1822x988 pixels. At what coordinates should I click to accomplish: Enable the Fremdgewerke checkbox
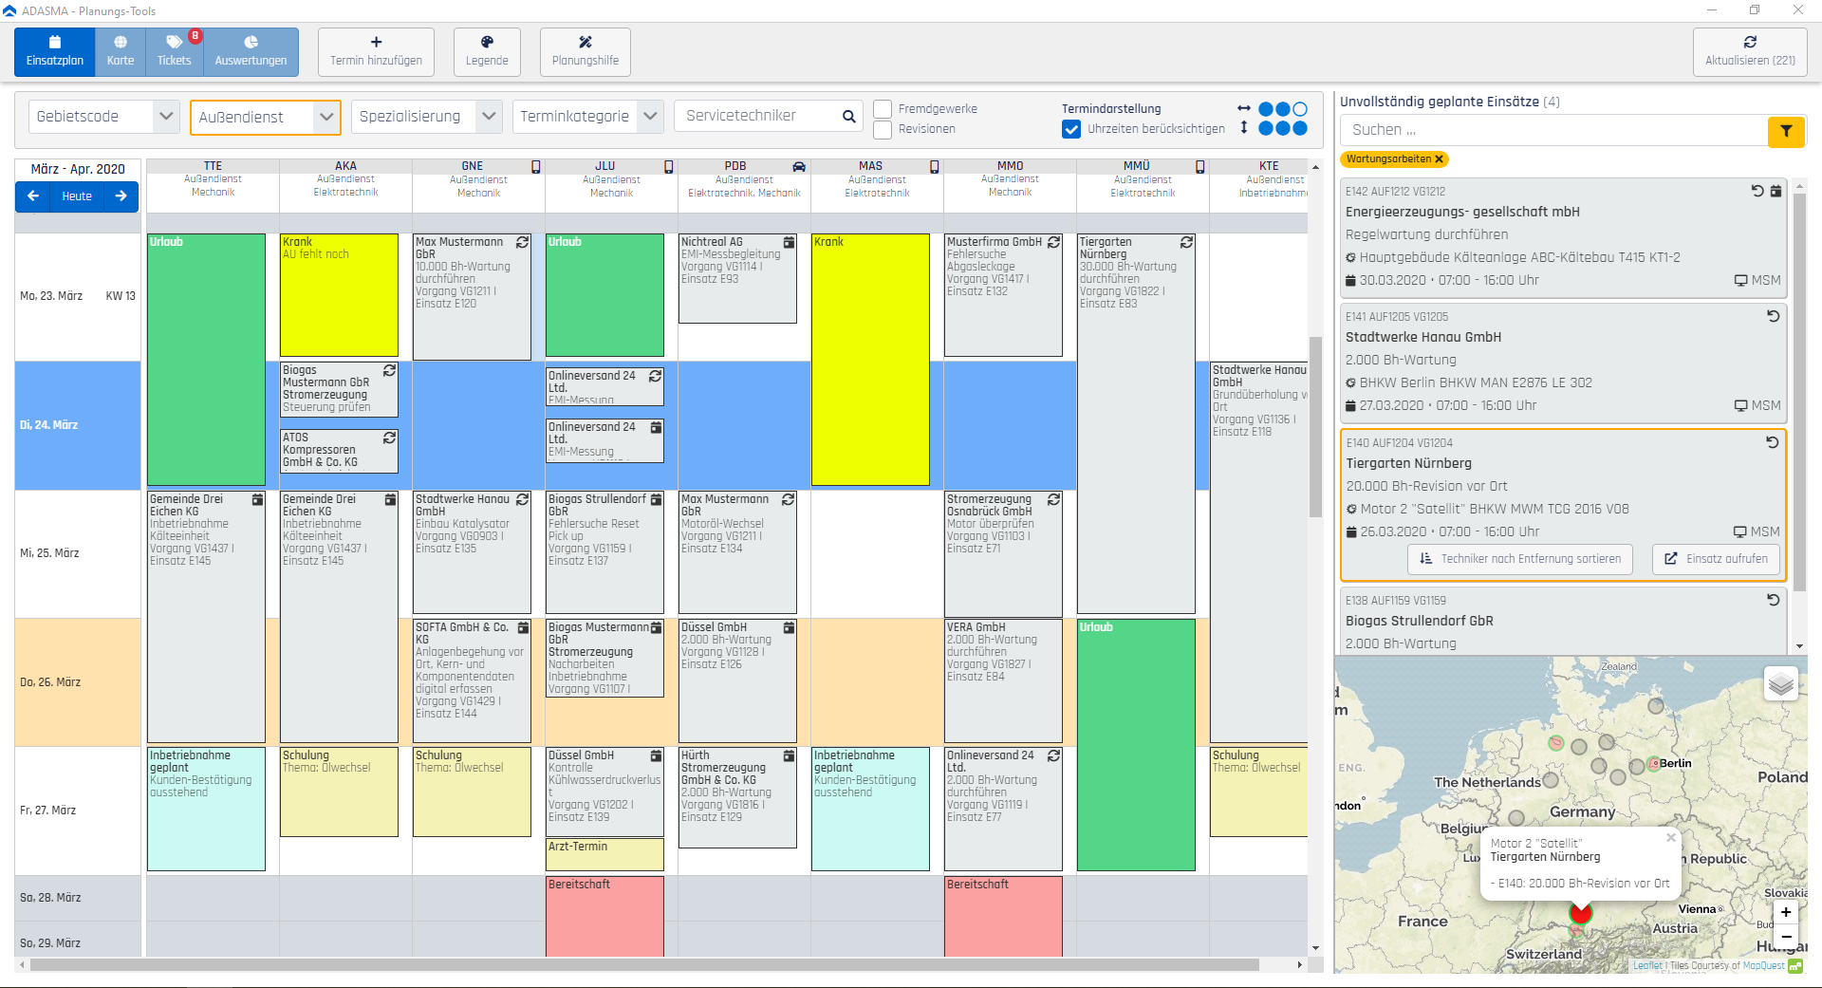point(883,108)
